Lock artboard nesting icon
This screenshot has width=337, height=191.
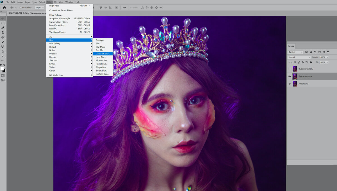(x=307, y=62)
